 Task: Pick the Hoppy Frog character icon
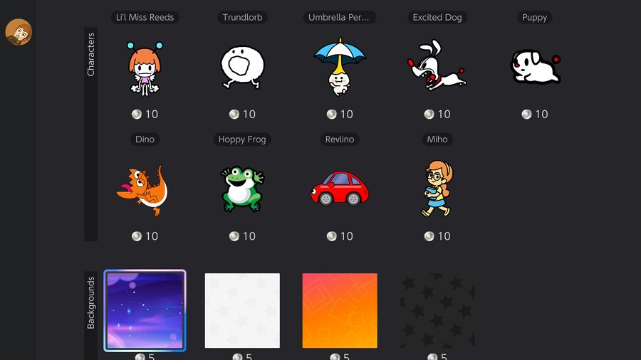[242, 189]
